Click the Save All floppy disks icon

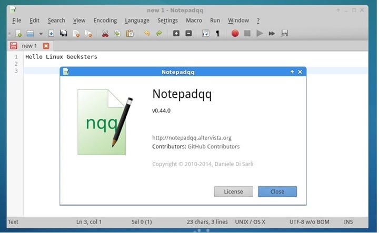[x=64, y=33]
